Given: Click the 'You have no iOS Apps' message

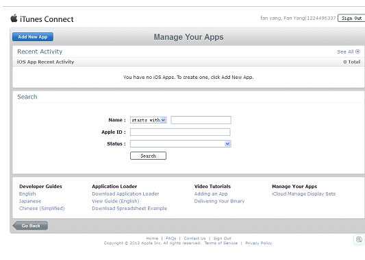Looking at the screenshot, I should click(188, 78).
